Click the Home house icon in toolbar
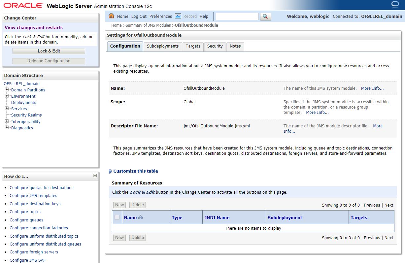Screen dimensions: 405x263 pyautogui.click(x=111, y=16)
